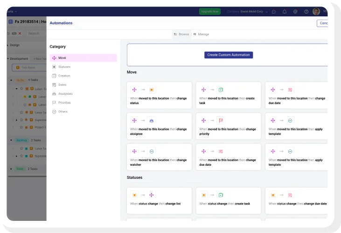Click the Done status label
This screenshot has height=233, width=341.
pyautogui.click(x=20, y=169)
